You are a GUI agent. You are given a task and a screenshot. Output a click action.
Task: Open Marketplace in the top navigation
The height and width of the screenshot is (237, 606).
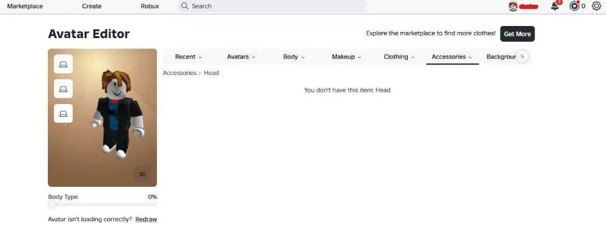pos(25,6)
